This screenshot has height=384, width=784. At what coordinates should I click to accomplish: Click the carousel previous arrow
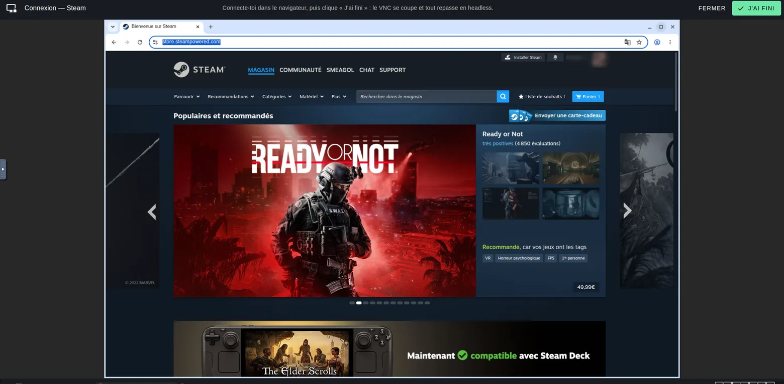coord(152,212)
